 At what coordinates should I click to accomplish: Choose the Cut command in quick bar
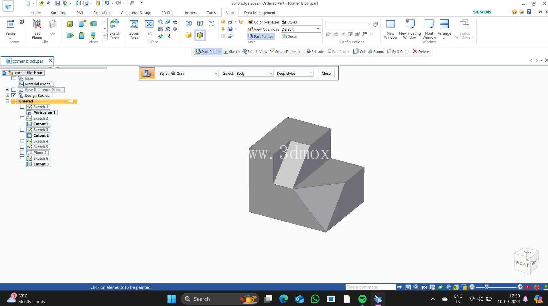pos(359,52)
